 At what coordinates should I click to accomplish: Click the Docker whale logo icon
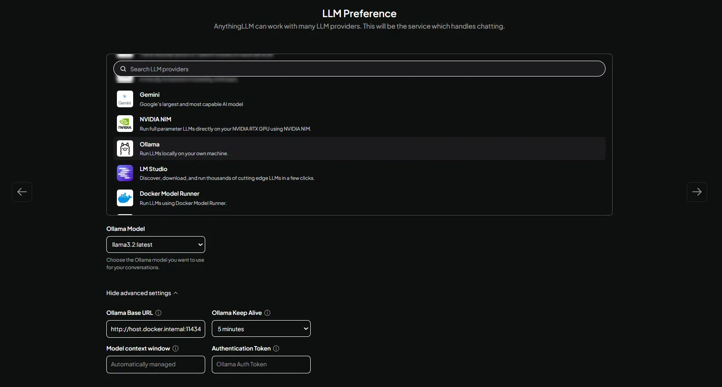point(125,198)
